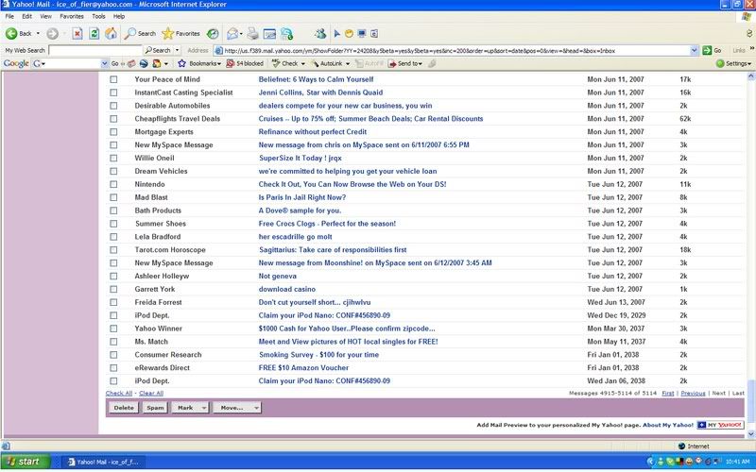Go to the Previous messages page

694,394
